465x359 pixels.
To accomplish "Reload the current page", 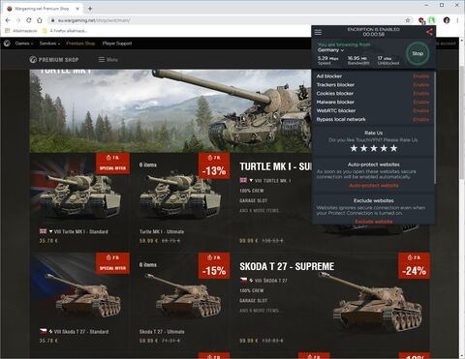I will pos(29,20).
